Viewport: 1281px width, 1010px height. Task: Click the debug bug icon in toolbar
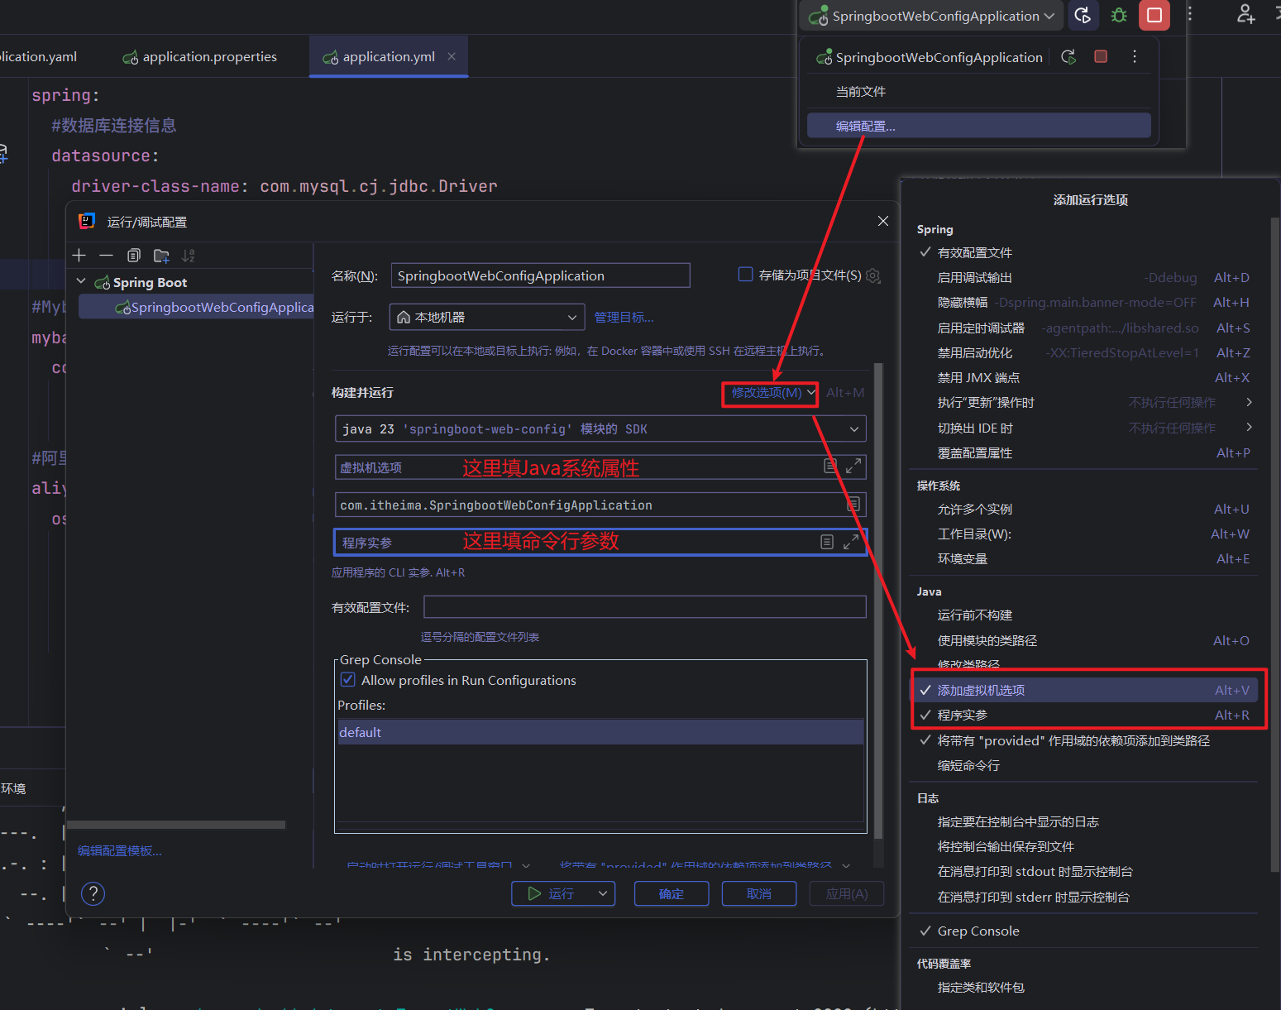[1119, 16]
